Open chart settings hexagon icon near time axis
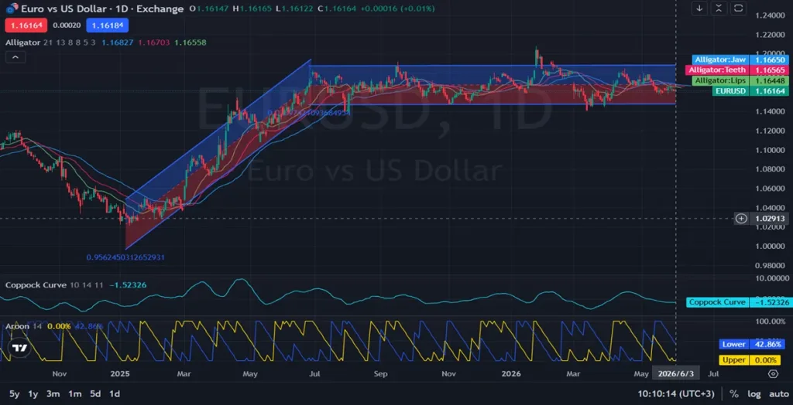The height and width of the screenshot is (405, 793). [x=773, y=373]
